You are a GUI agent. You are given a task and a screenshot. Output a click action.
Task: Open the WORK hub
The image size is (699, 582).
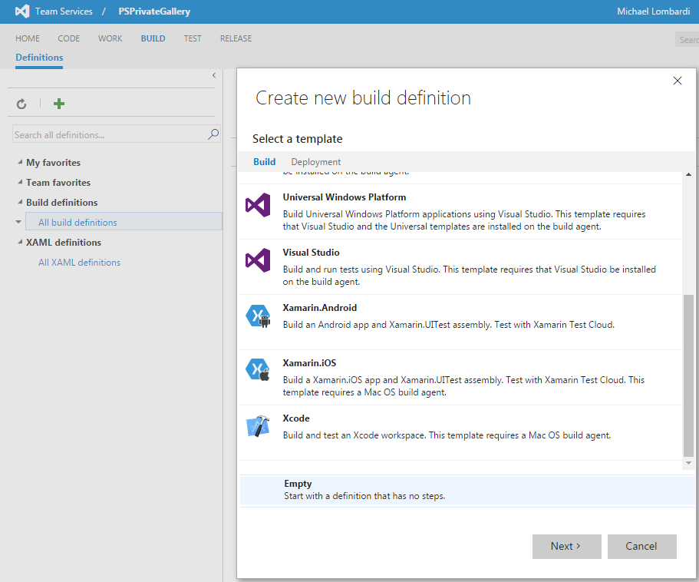click(x=110, y=39)
